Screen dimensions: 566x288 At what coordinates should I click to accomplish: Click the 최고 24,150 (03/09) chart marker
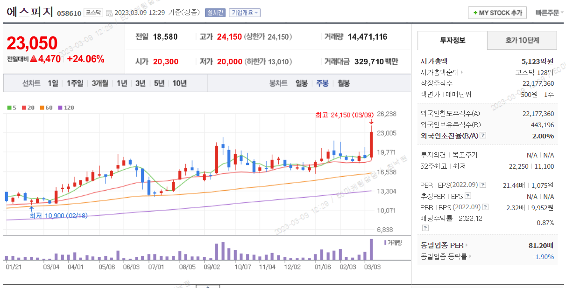click(345, 115)
